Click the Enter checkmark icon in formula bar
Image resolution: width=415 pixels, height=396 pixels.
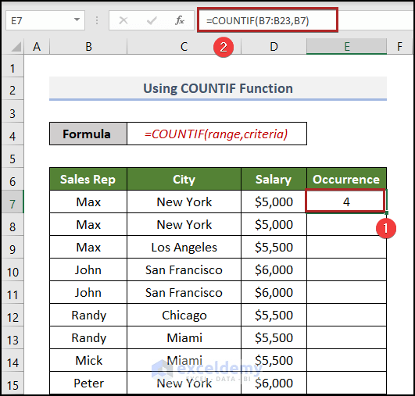click(152, 20)
